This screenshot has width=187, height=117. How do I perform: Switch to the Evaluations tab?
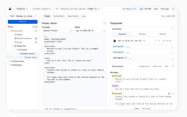pos(59,16)
